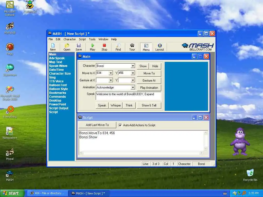The width and height of the screenshot is (263, 197).
Task: Open the Find tool in toolbar
Action: click(118, 47)
